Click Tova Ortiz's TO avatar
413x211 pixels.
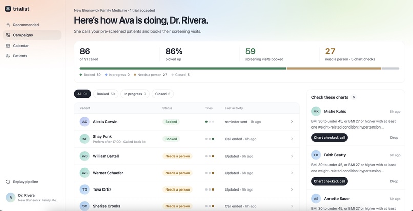pos(85,189)
